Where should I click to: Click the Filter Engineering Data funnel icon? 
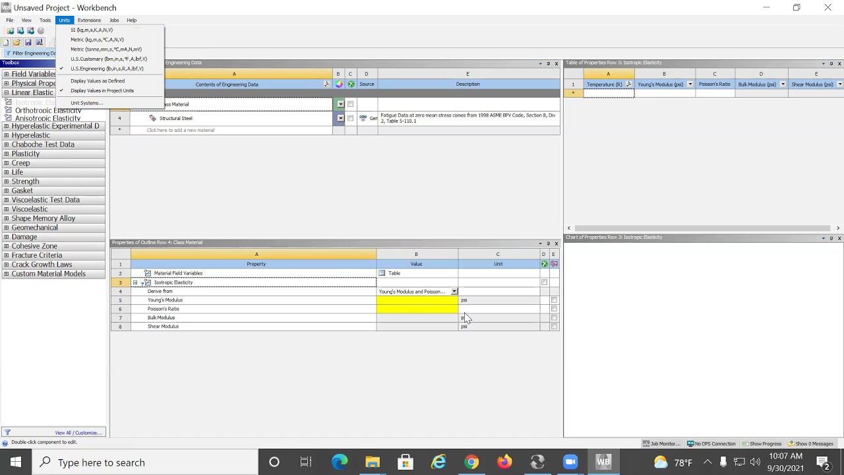pyautogui.click(x=7, y=53)
